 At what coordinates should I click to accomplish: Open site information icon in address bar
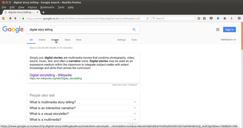[x=20, y=18]
